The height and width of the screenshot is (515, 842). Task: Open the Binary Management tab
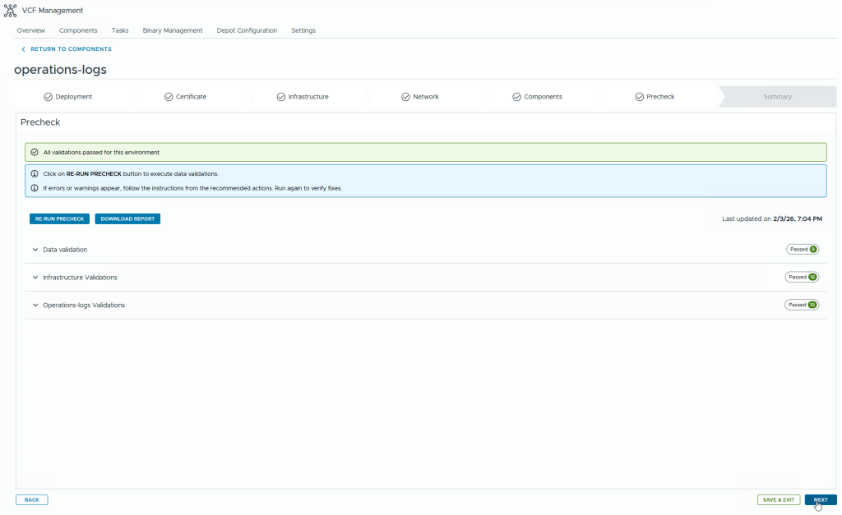pos(172,30)
